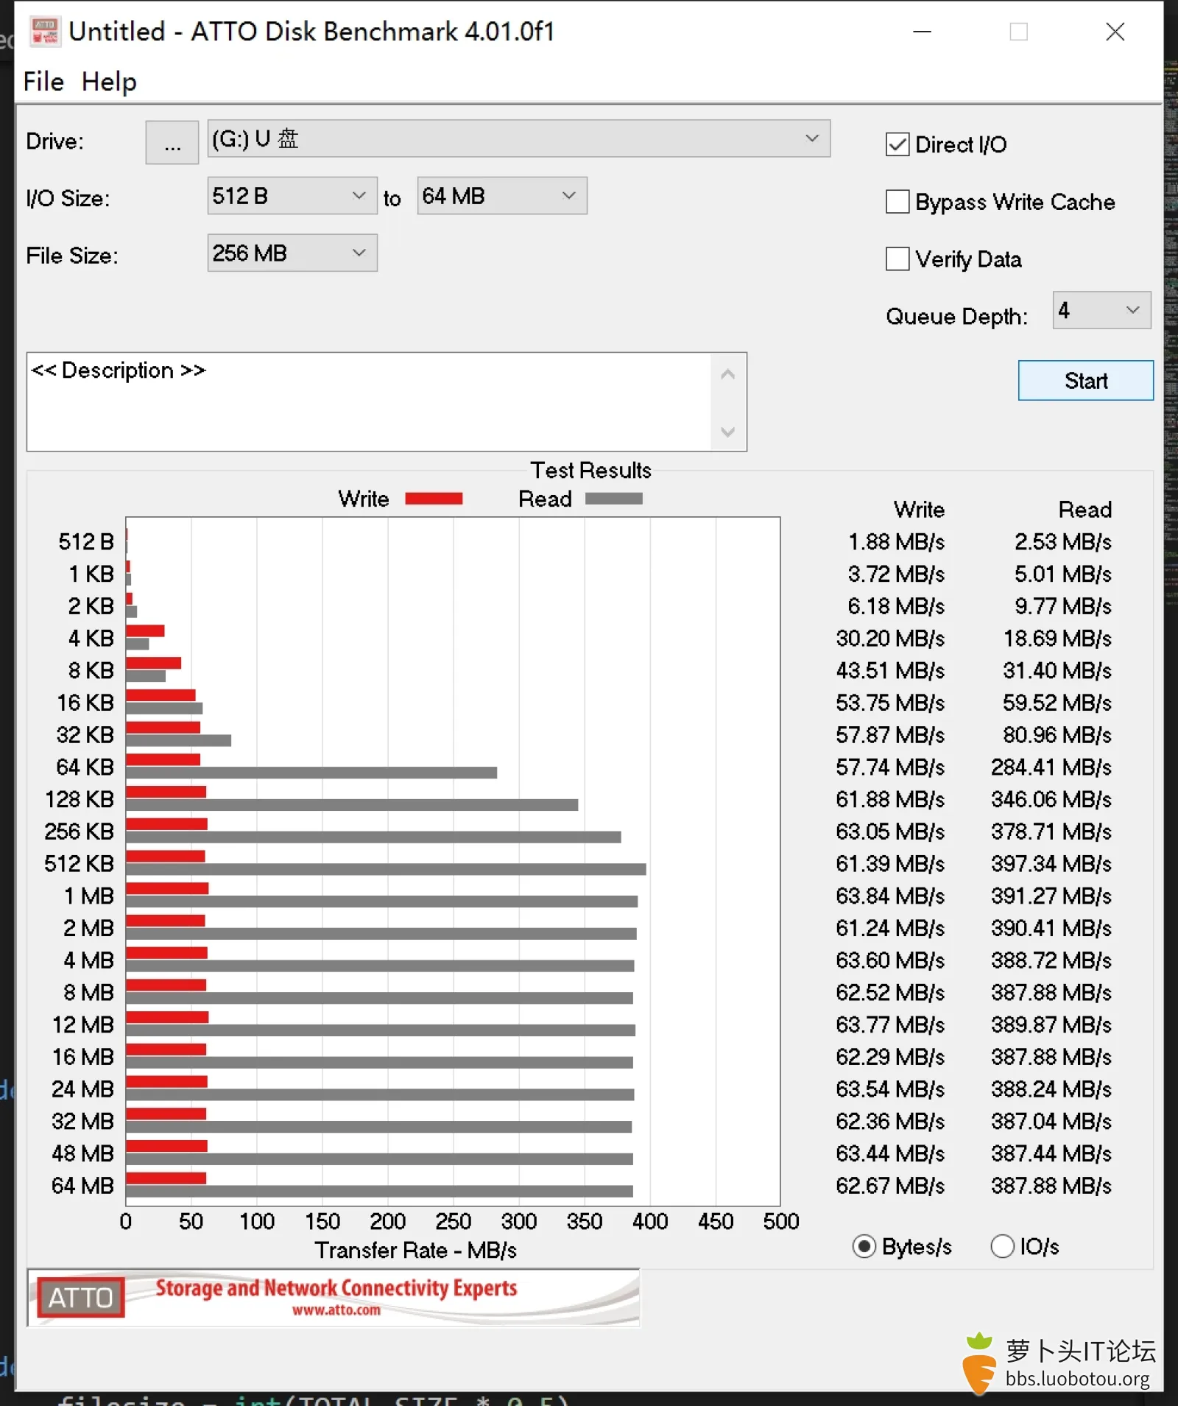
Task: Click the ATTO logo banner
Action: [x=334, y=1298]
